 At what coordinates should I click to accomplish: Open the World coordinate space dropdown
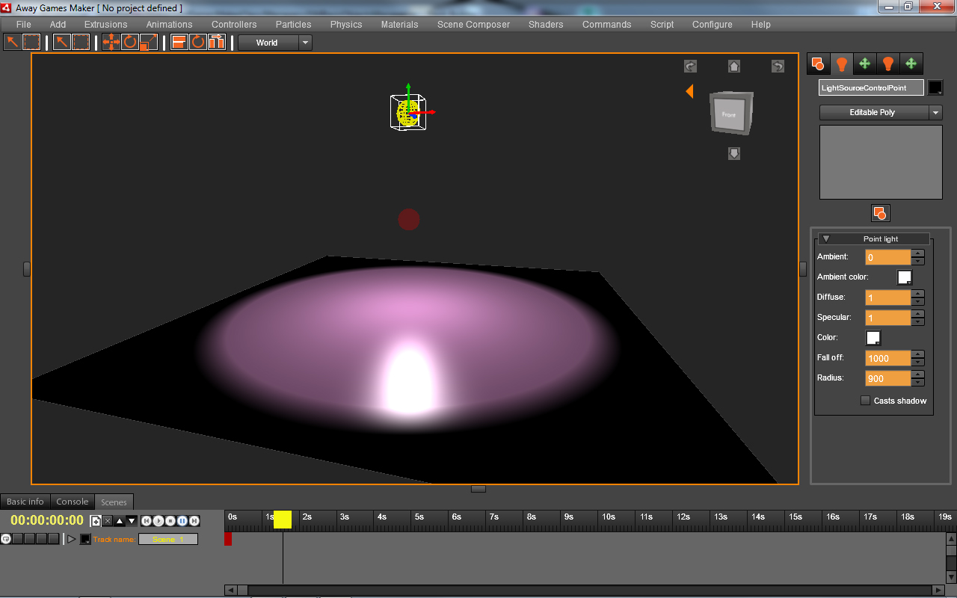[x=305, y=43]
